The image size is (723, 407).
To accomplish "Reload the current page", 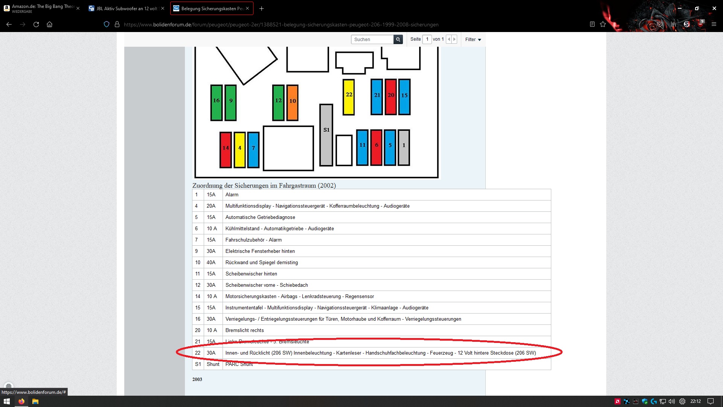I will coord(36,24).
